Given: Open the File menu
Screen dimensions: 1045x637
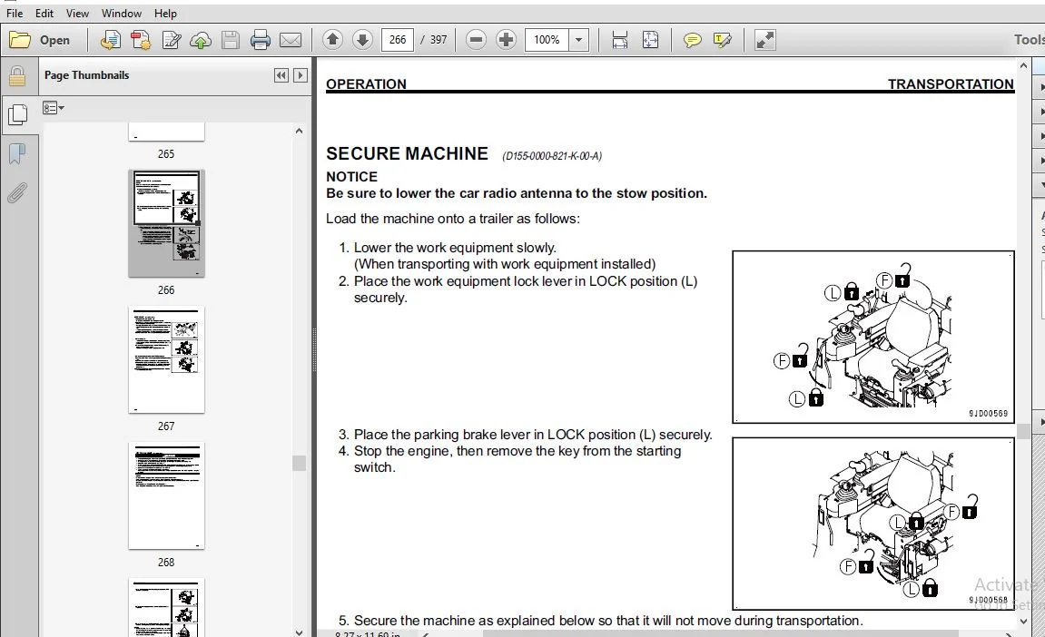Looking at the screenshot, I should tap(14, 14).
